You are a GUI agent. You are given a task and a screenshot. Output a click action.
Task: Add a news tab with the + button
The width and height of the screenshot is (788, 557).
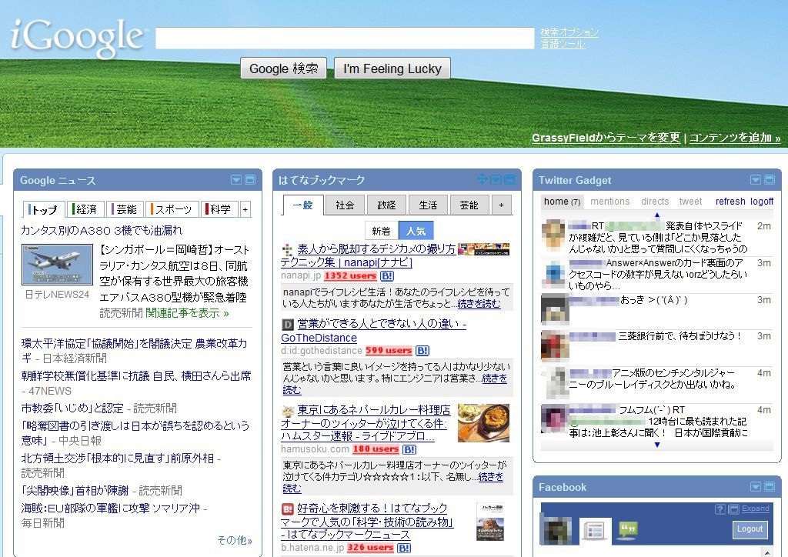pos(245,209)
